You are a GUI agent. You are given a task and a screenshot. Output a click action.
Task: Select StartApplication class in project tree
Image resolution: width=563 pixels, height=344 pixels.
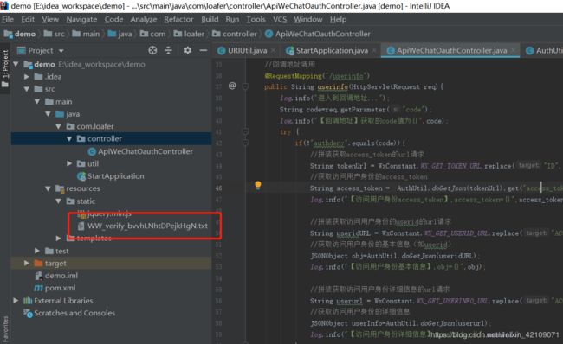[x=111, y=176]
